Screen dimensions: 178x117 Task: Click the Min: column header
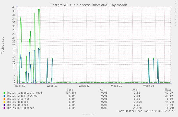tap(103, 90)
